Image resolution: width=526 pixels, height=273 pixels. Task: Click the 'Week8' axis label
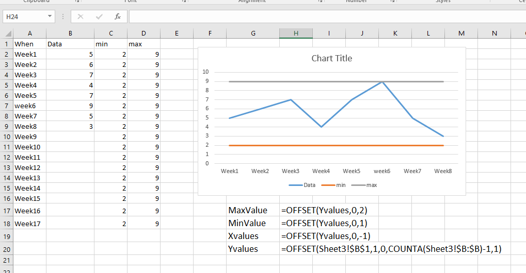[443, 171]
